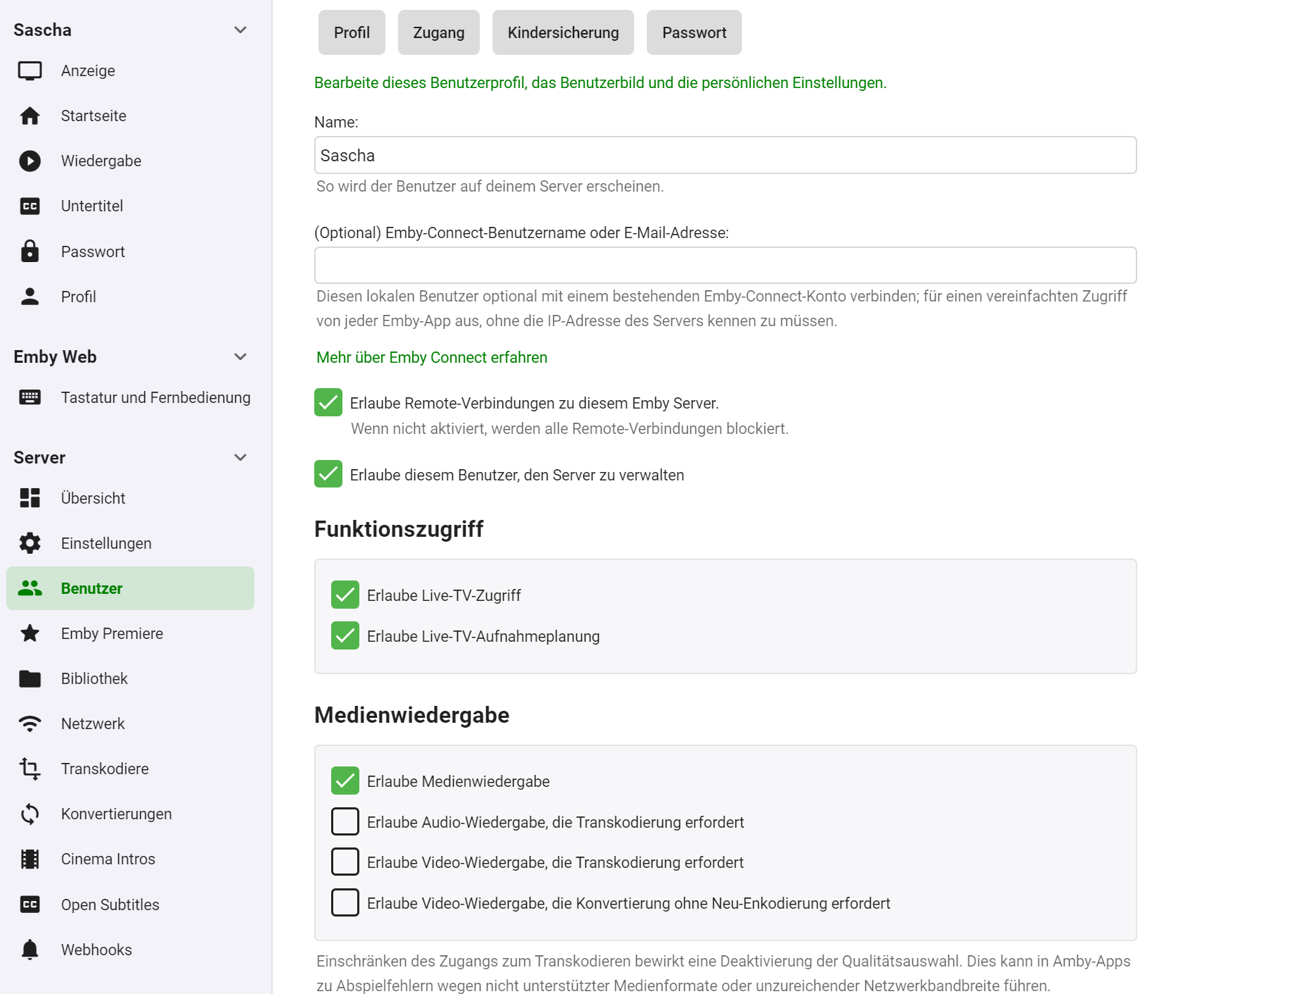The width and height of the screenshot is (1295, 994).
Task: Click the Emby Web section header
Action: click(x=55, y=356)
